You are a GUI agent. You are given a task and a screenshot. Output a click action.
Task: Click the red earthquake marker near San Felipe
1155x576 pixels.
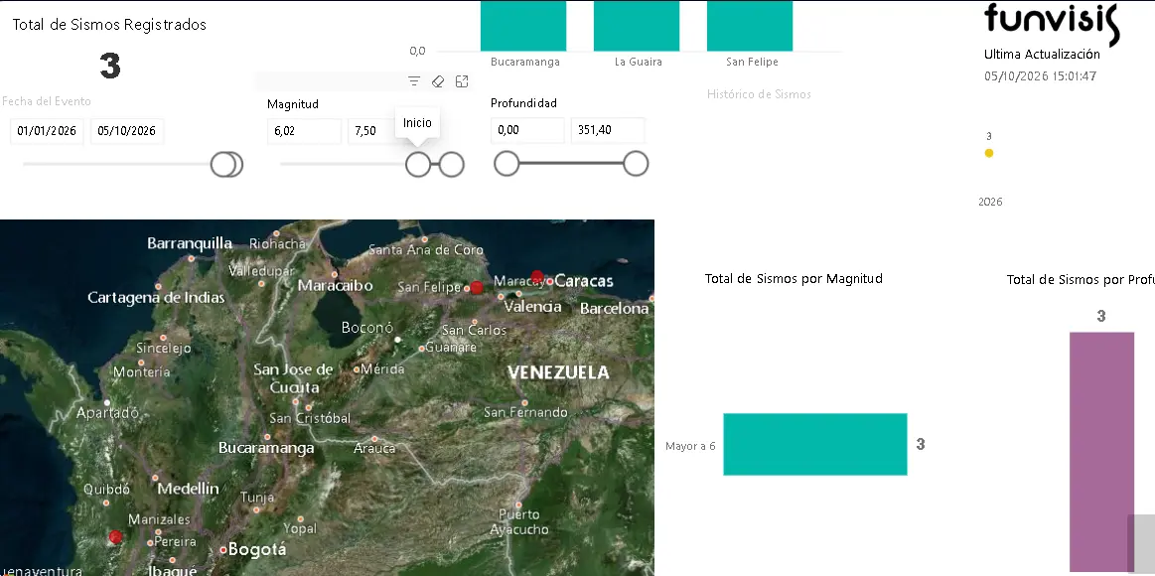coord(477,287)
